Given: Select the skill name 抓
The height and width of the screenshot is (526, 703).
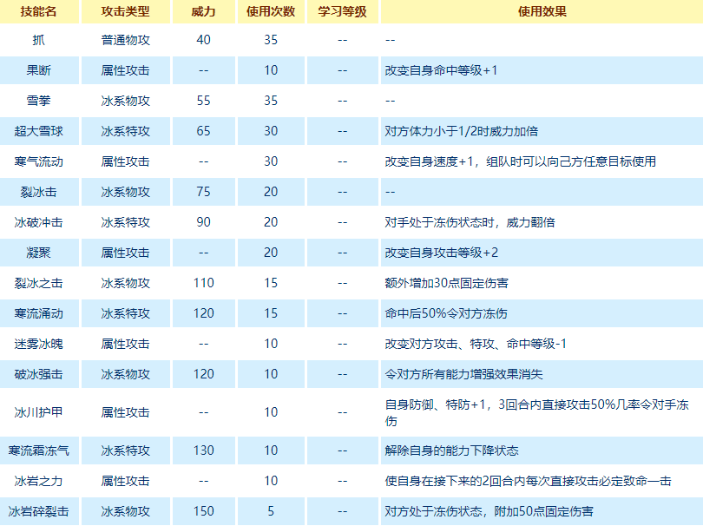Looking at the screenshot, I should coord(39,40).
